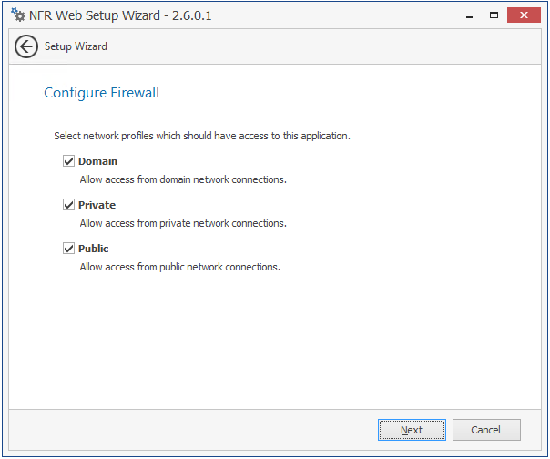Click the bold "Public" label text

[93, 249]
